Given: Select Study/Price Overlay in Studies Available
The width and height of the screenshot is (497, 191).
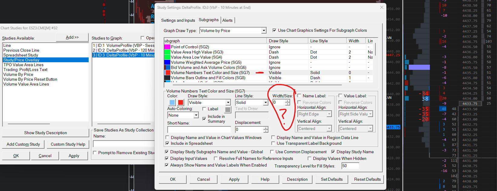Looking at the screenshot, I should (46, 60).
